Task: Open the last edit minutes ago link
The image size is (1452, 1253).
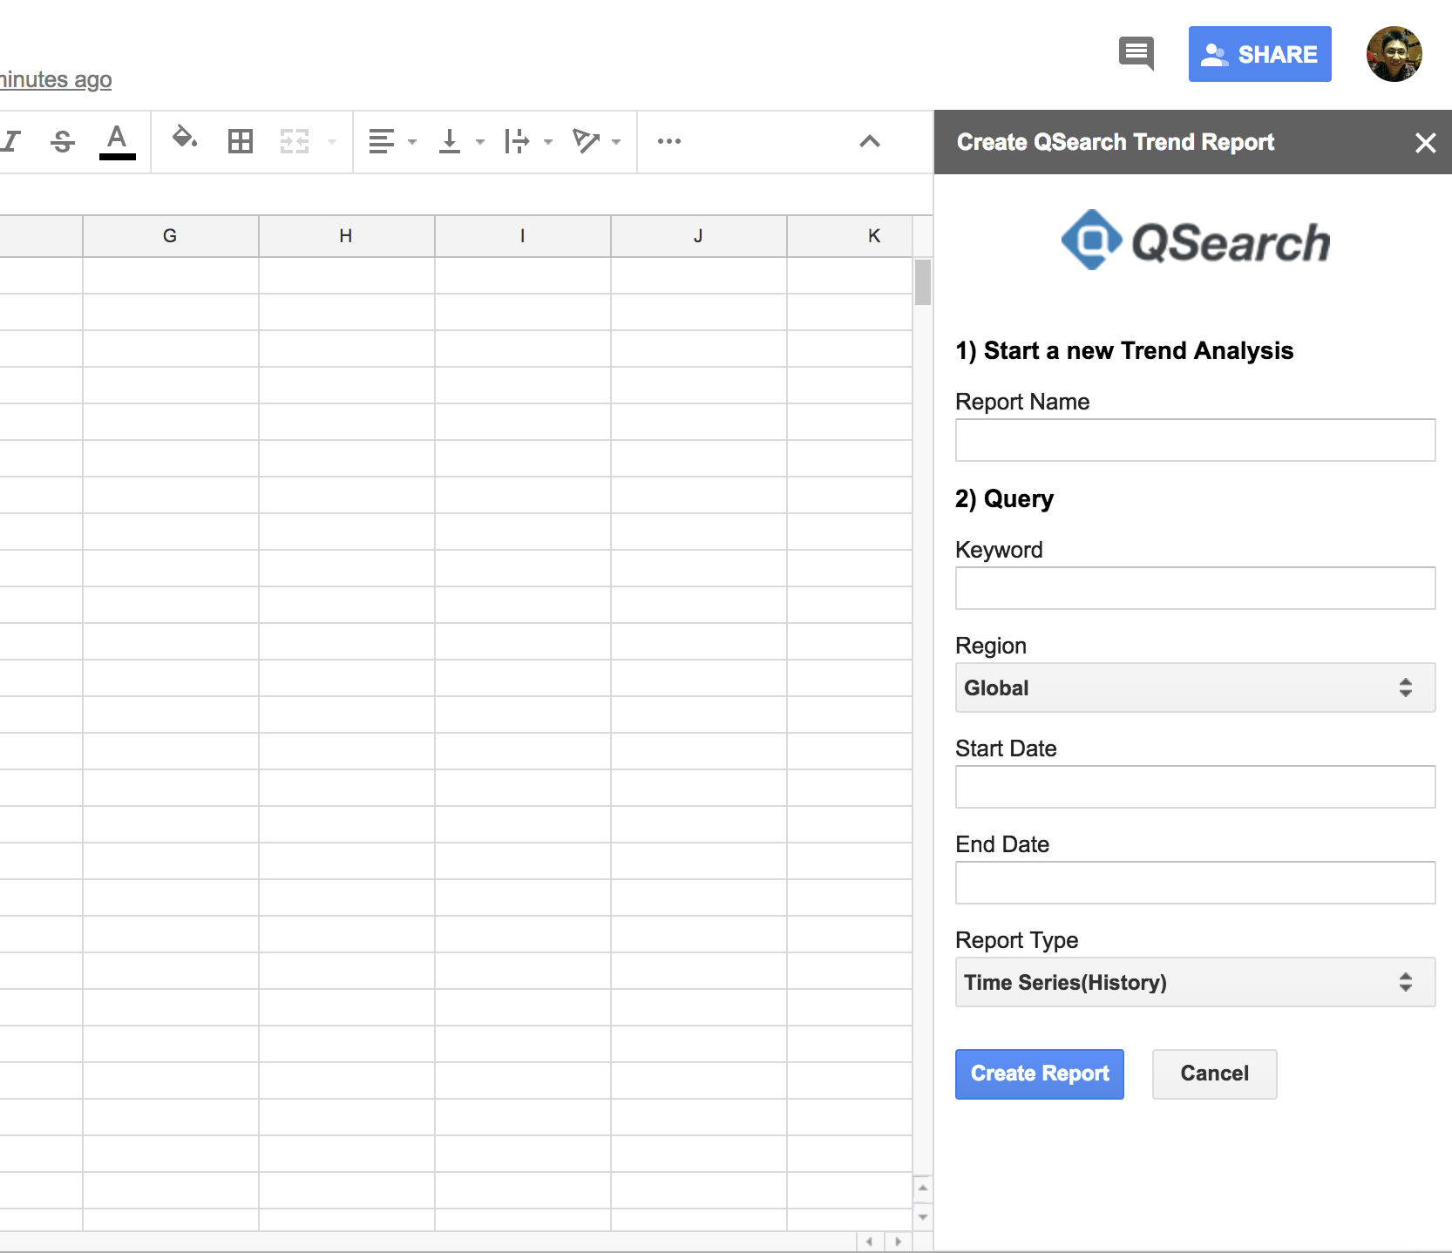Action: (x=56, y=79)
